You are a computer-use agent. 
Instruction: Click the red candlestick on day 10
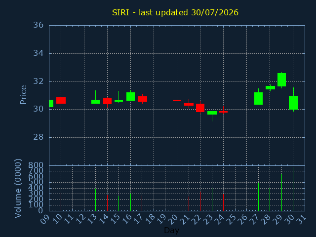click(61, 100)
